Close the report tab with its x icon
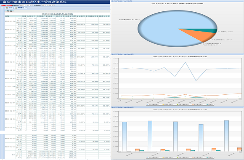Viewport: 244px width, 160px height. 26,8
